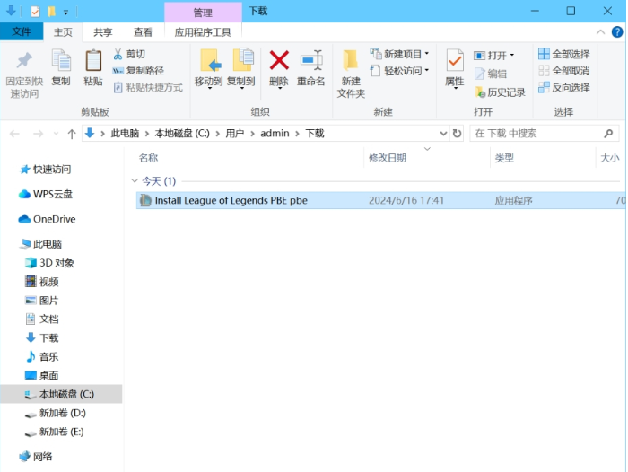The width and height of the screenshot is (628, 472).
Task: Open the Documents folder in sidebar
Action: pos(42,319)
